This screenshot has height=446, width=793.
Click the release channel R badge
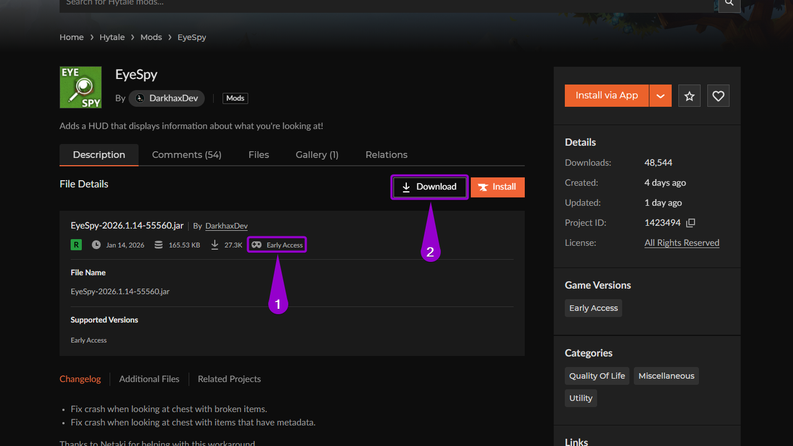coord(76,244)
